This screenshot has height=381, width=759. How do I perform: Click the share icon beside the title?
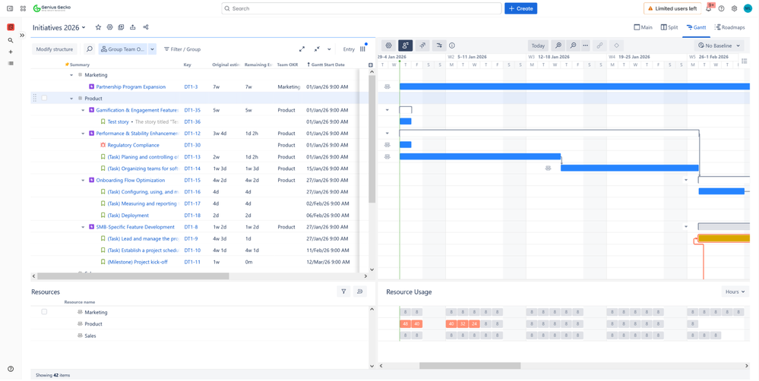tap(146, 27)
